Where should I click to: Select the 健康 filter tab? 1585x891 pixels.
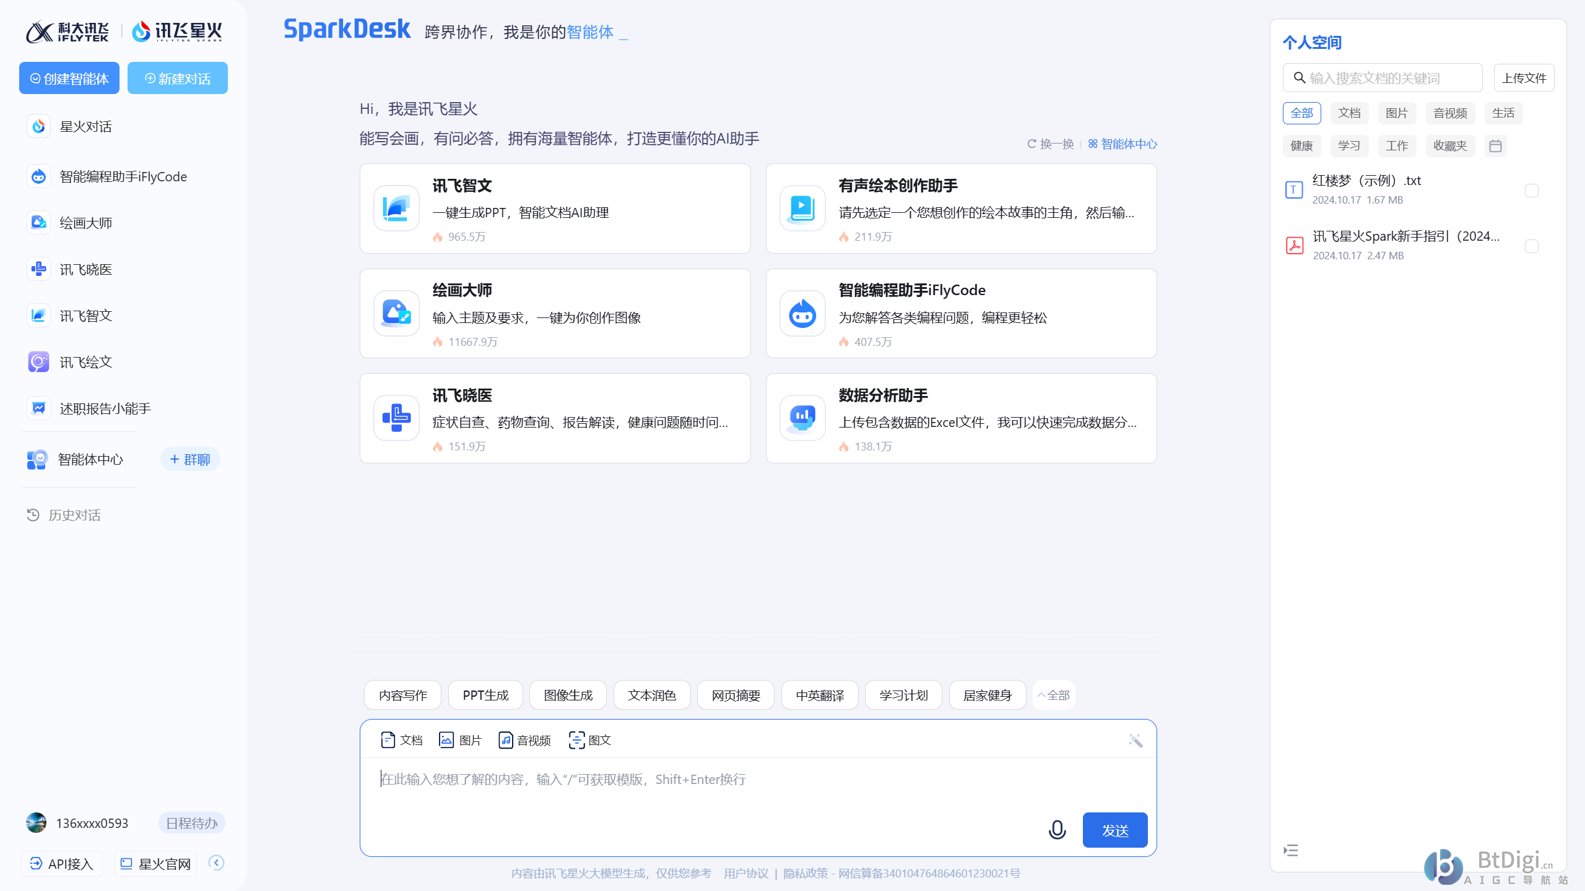click(x=1301, y=146)
